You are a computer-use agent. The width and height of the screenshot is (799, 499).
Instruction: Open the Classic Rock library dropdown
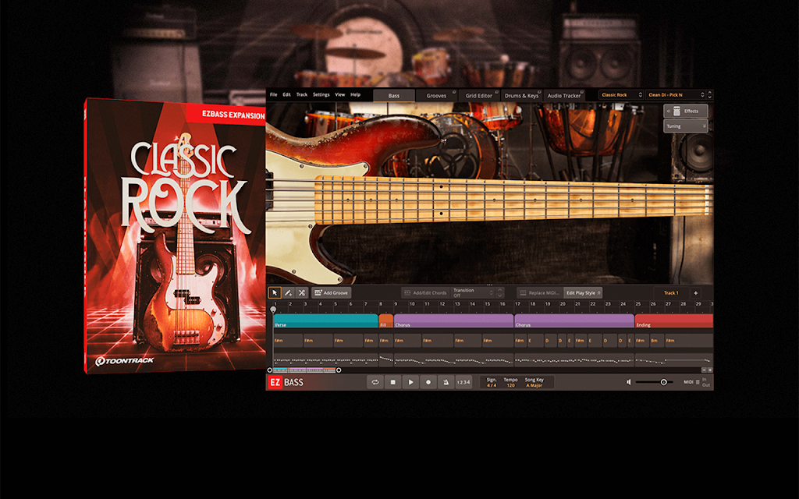[x=621, y=95]
